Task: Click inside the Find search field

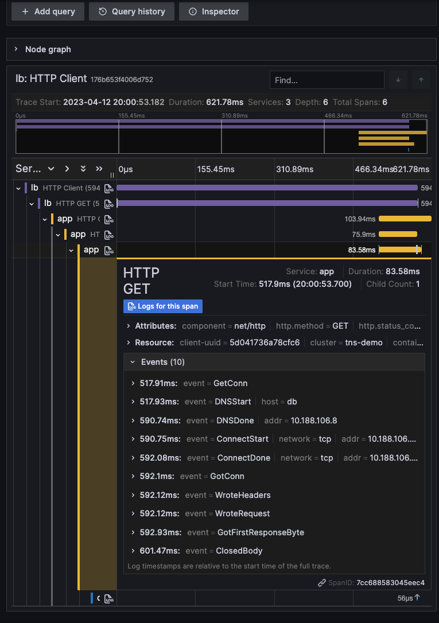Action: [327, 79]
